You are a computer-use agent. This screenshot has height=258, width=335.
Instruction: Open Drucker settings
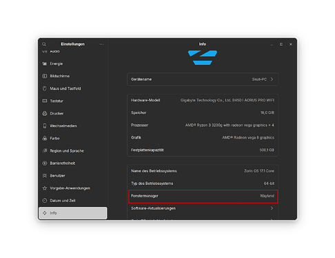(73, 113)
